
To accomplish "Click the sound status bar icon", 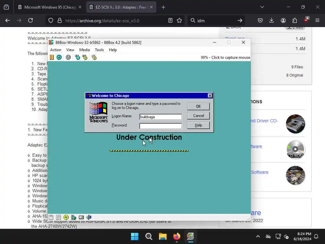I will click(89, 217).
